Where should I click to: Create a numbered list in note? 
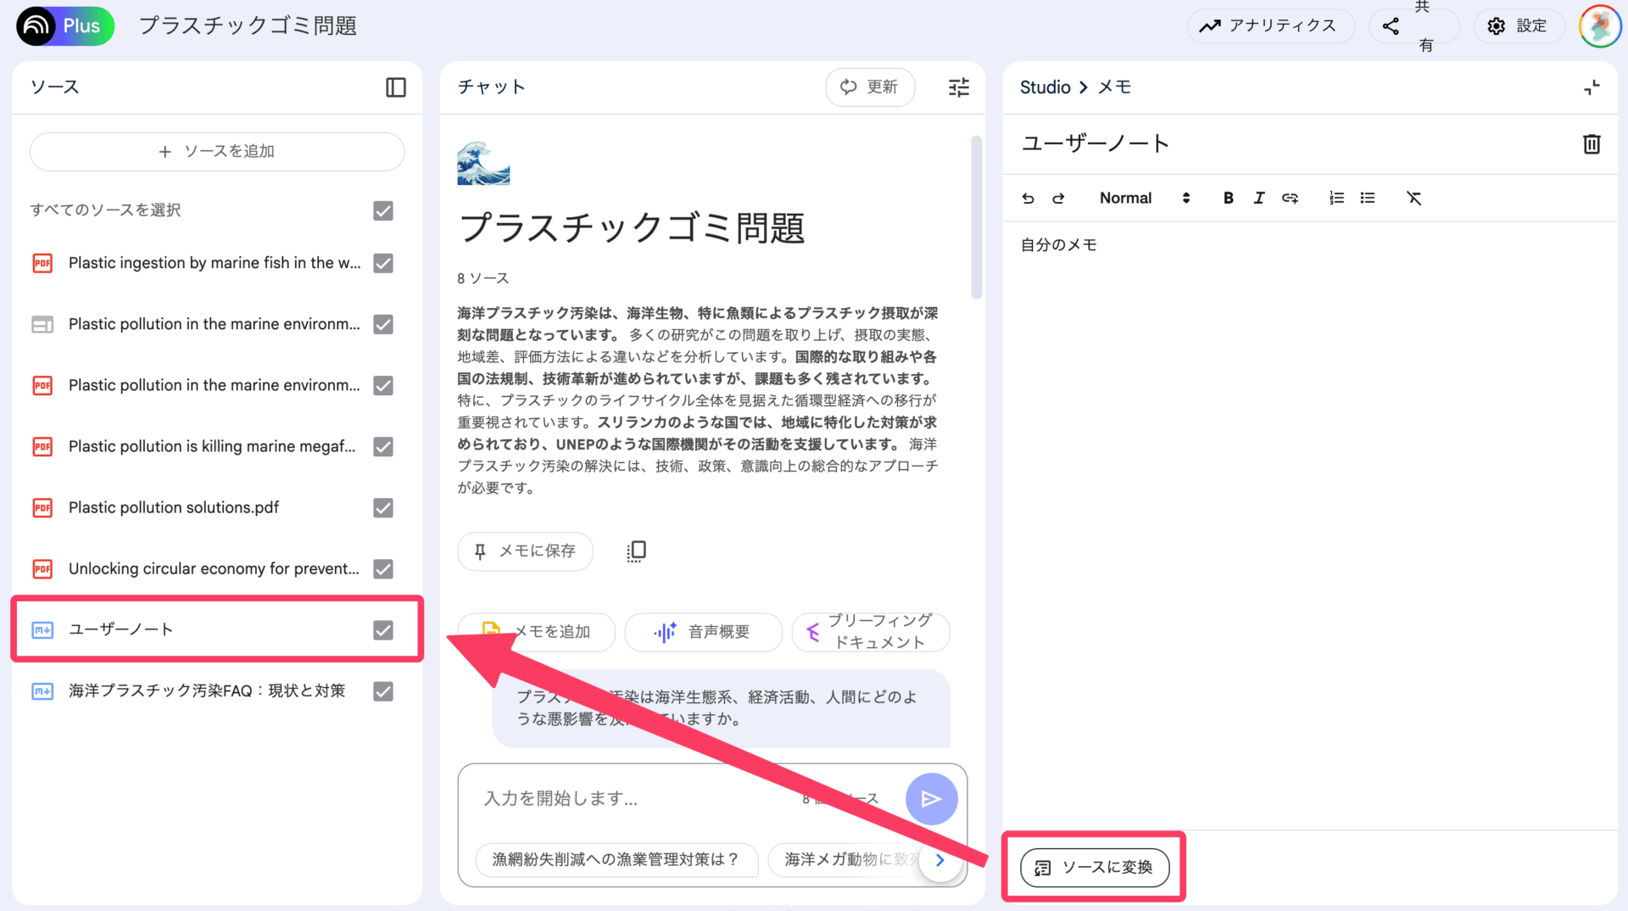click(x=1336, y=198)
